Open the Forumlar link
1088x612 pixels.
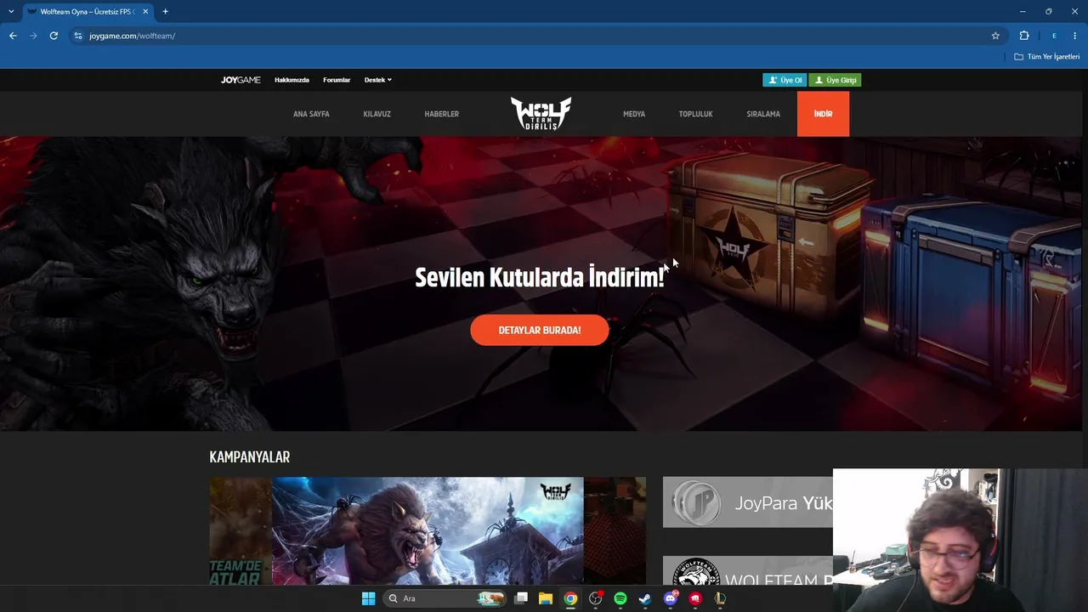pos(337,80)
